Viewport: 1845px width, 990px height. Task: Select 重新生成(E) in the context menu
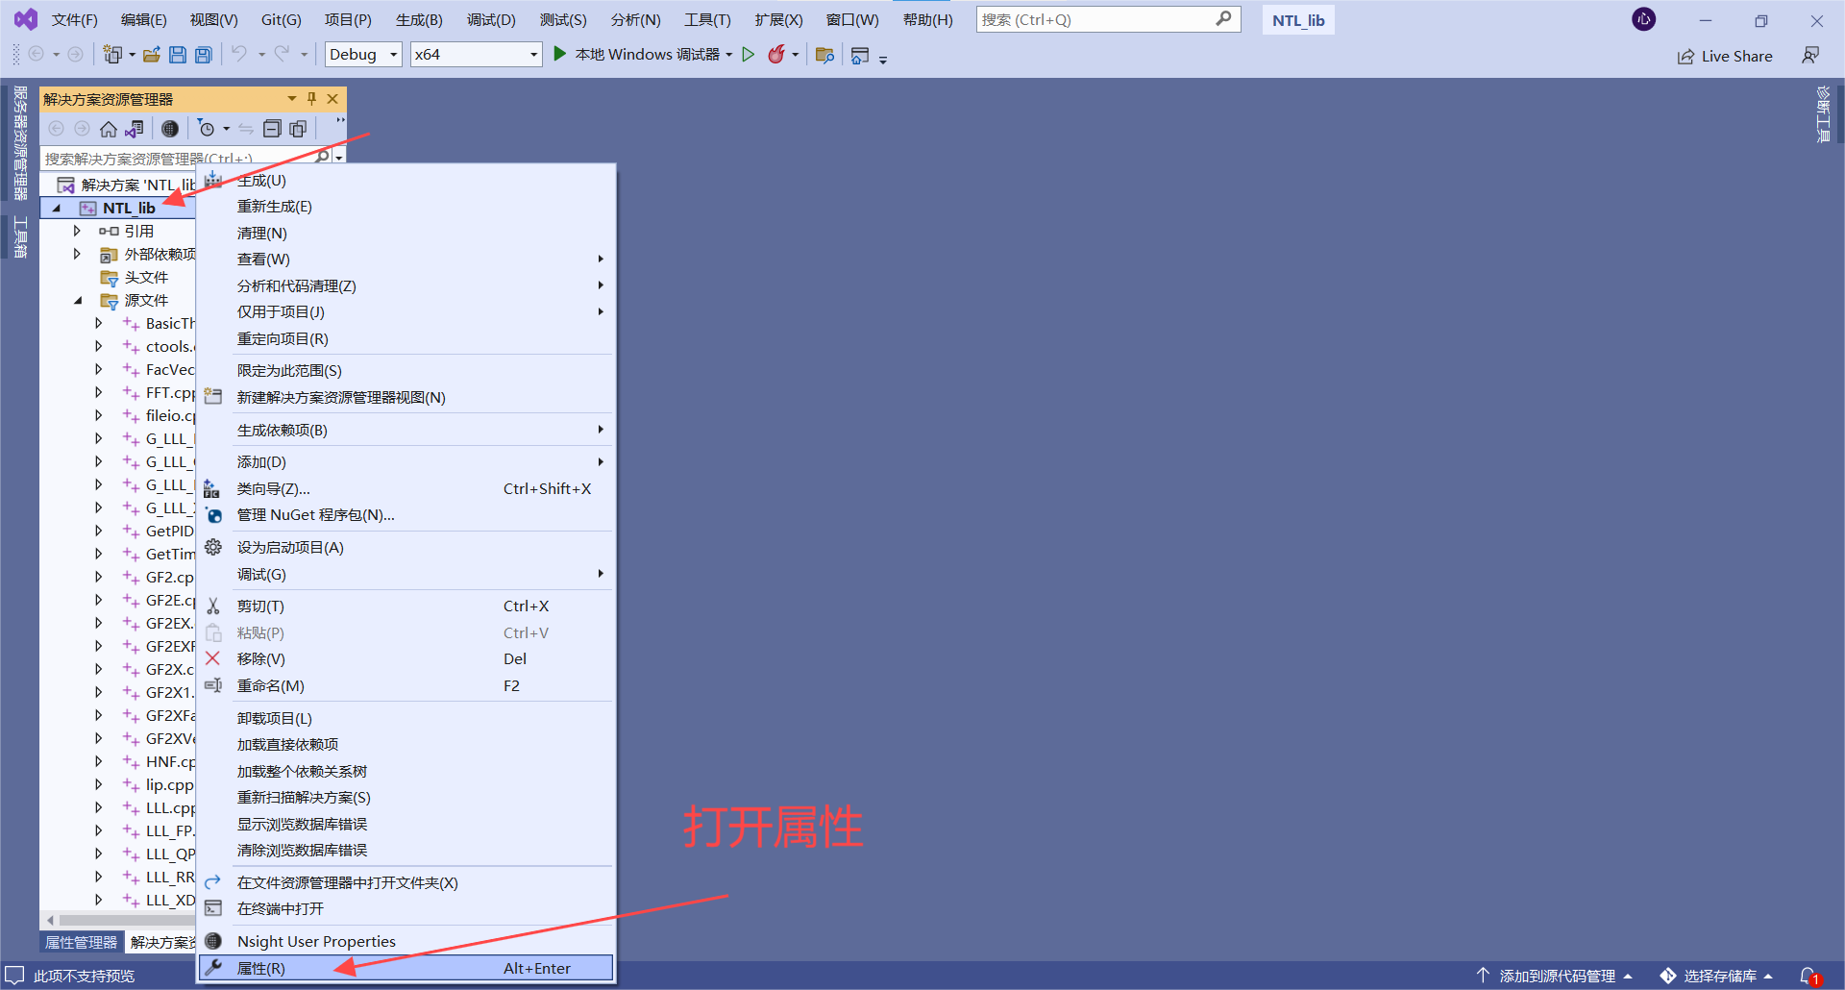tap(406, 207)
